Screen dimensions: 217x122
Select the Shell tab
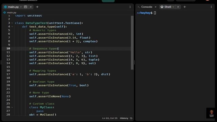tap(168, 7)
